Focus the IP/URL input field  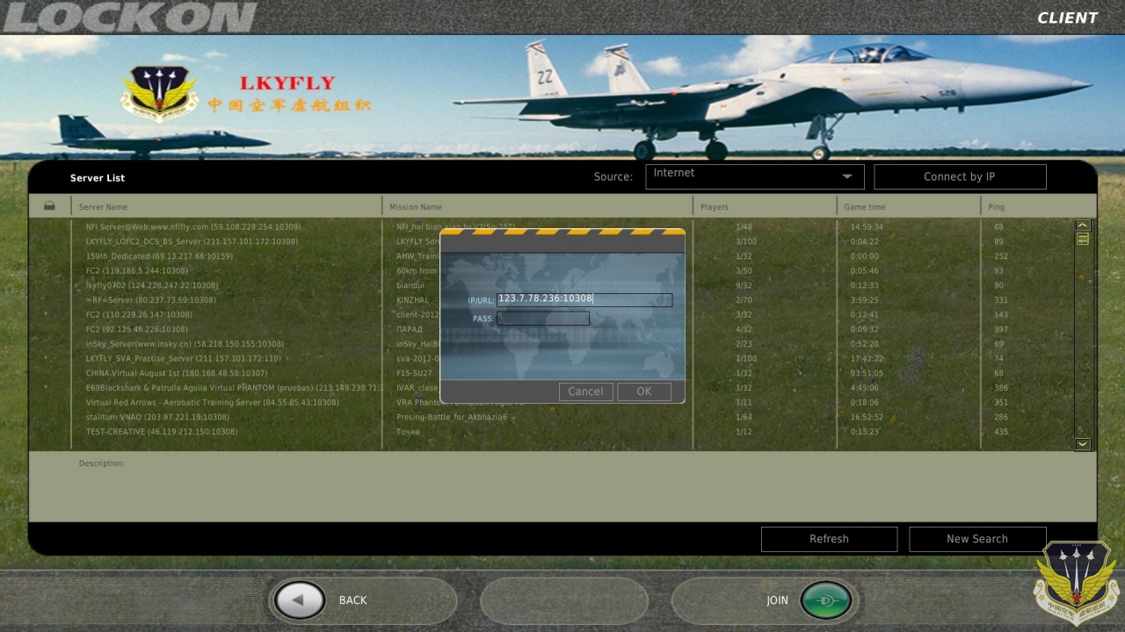[584, 299]
